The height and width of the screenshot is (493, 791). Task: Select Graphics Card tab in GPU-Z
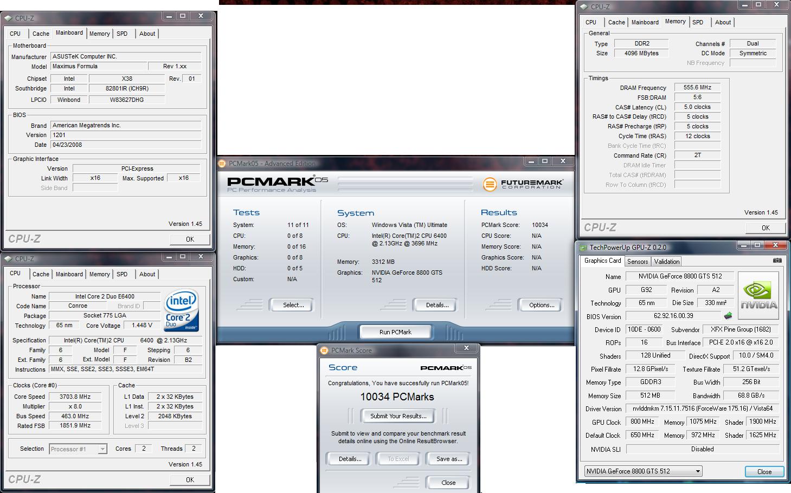point(602,261)
